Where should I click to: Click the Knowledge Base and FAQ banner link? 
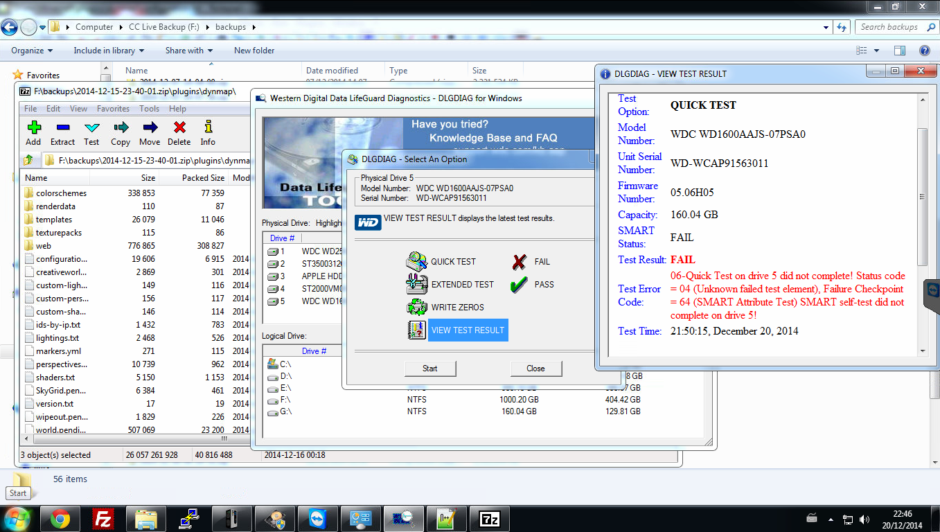pos(493,138)
